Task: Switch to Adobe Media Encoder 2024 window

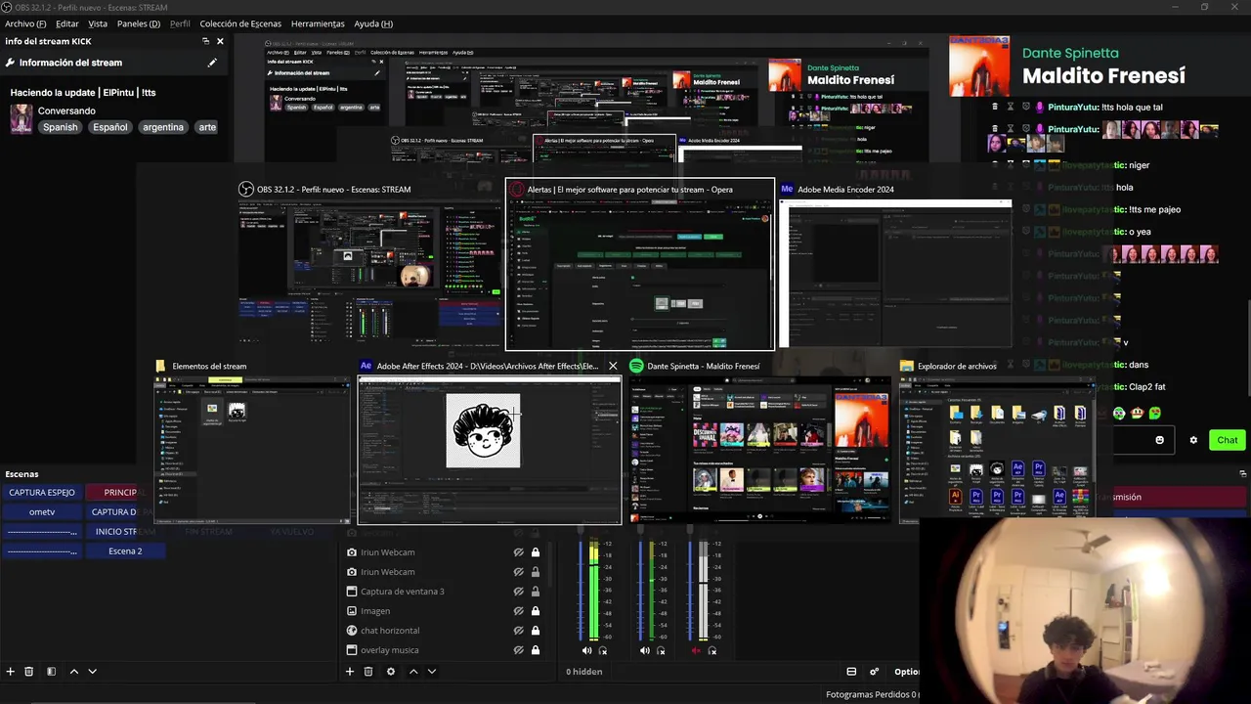Action: click(x=895, y=263)
